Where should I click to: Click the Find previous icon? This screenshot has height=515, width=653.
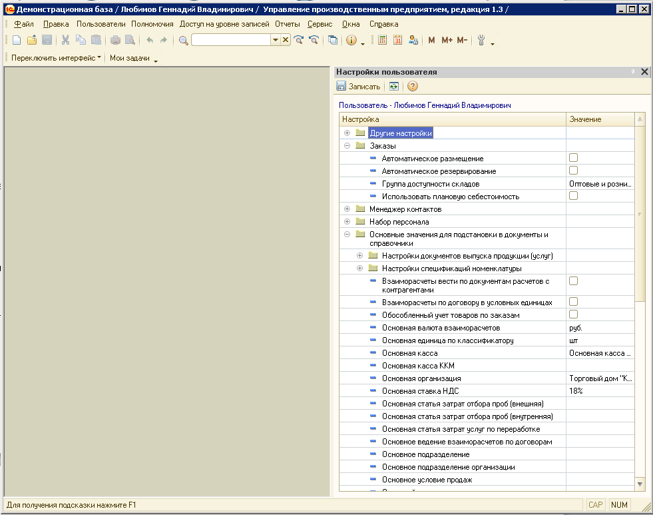[x=314, y=40]
